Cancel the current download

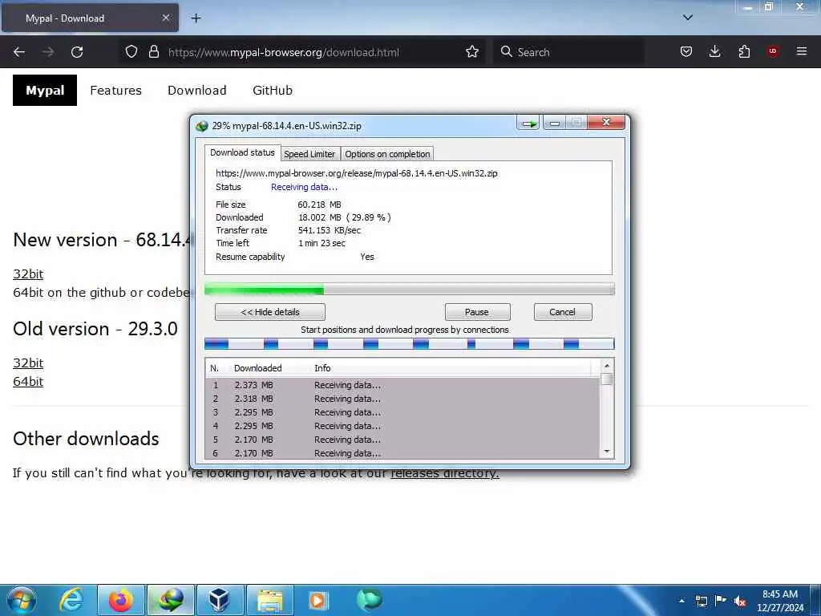[x=563, y=312]
